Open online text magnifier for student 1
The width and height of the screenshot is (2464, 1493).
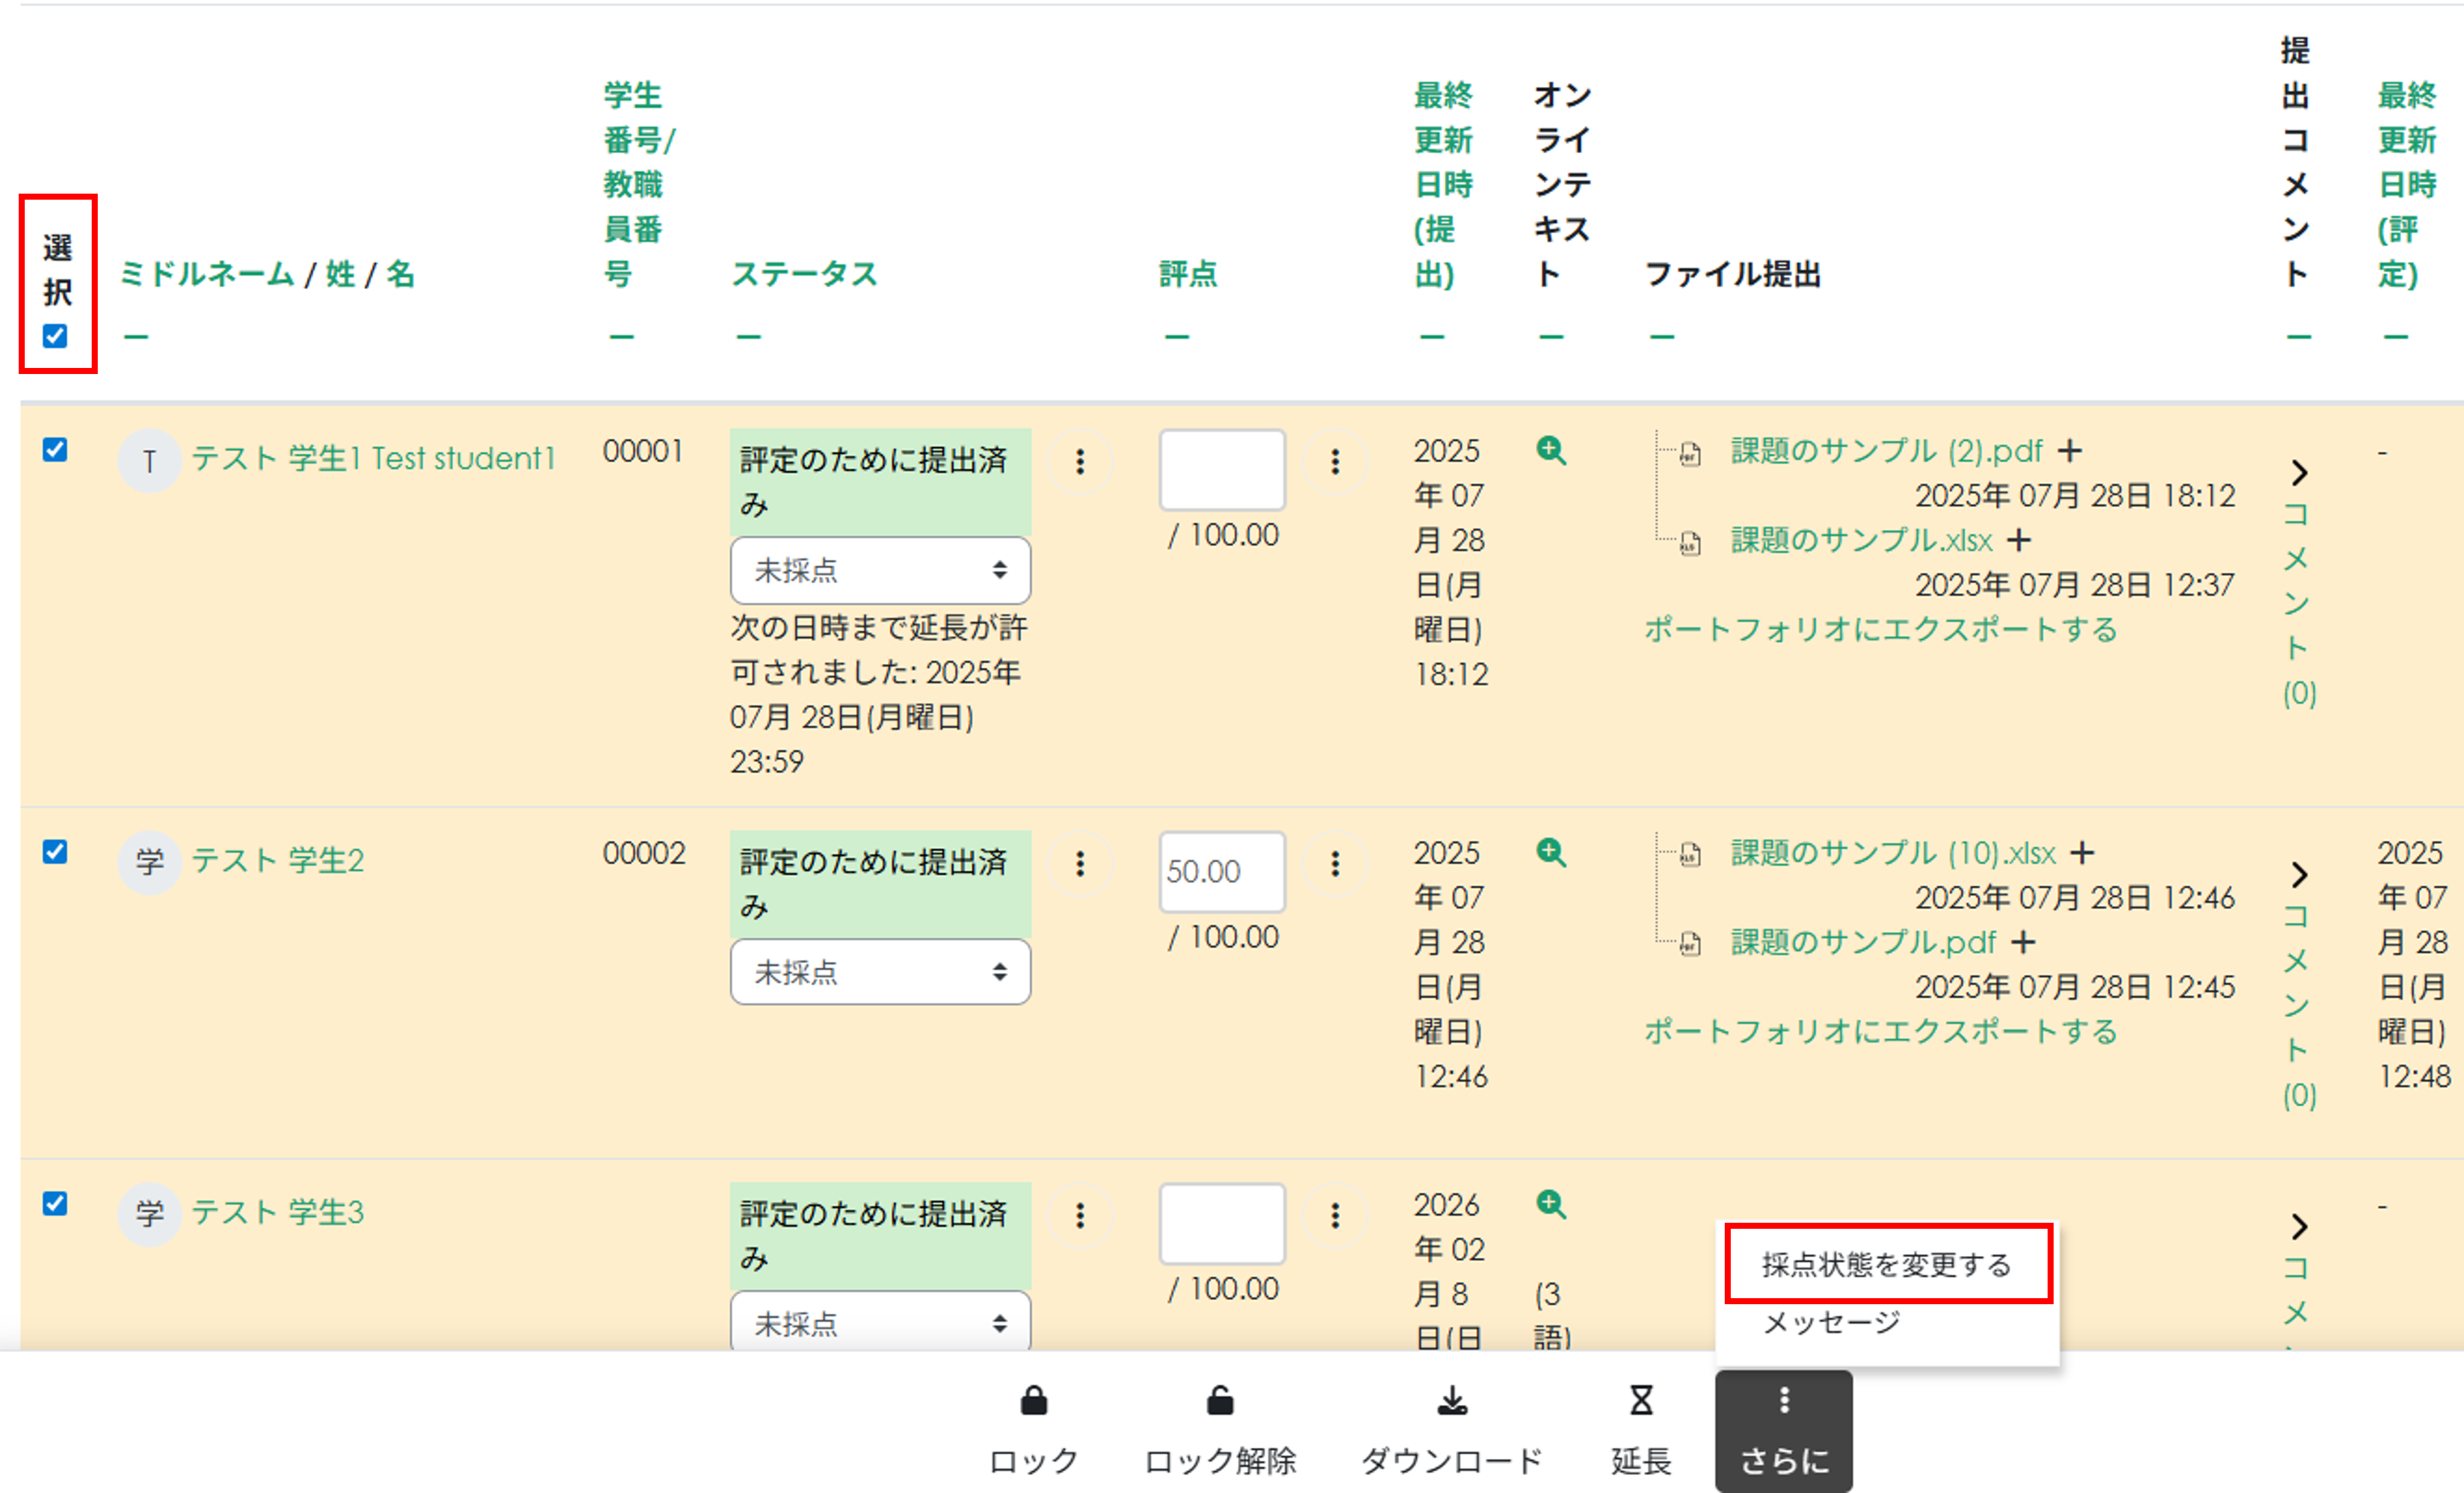[1550, 451]
